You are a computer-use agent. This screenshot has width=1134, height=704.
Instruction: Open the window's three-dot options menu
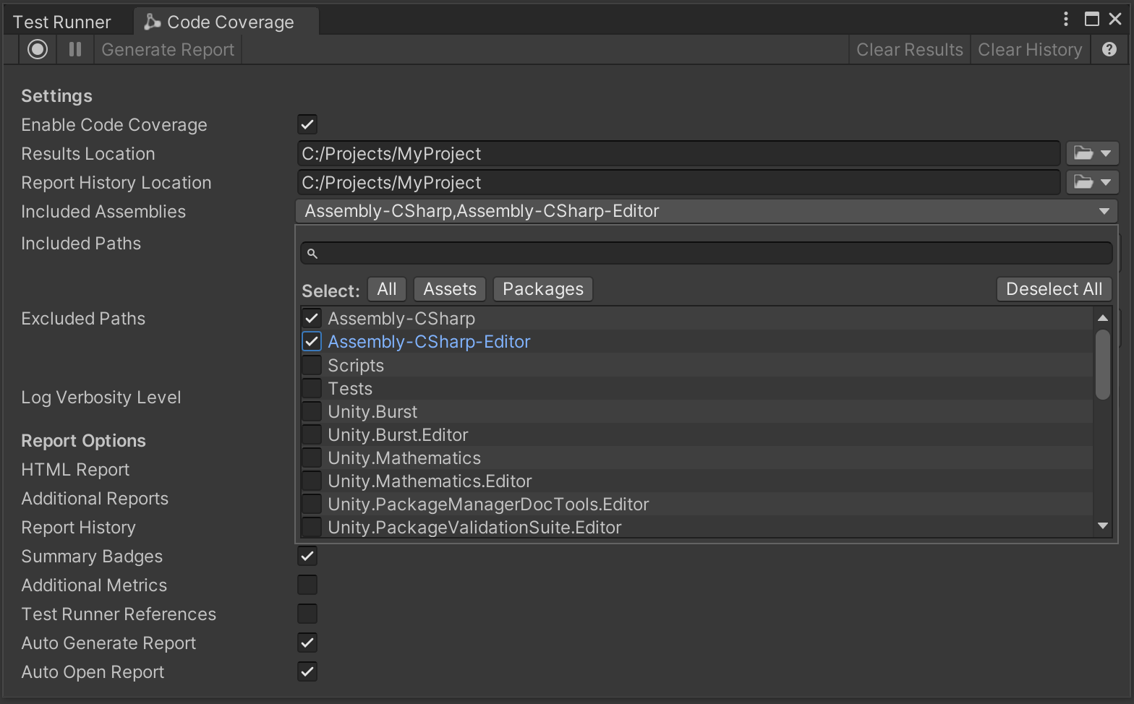pyautogui.click(x=1065, y=19)
